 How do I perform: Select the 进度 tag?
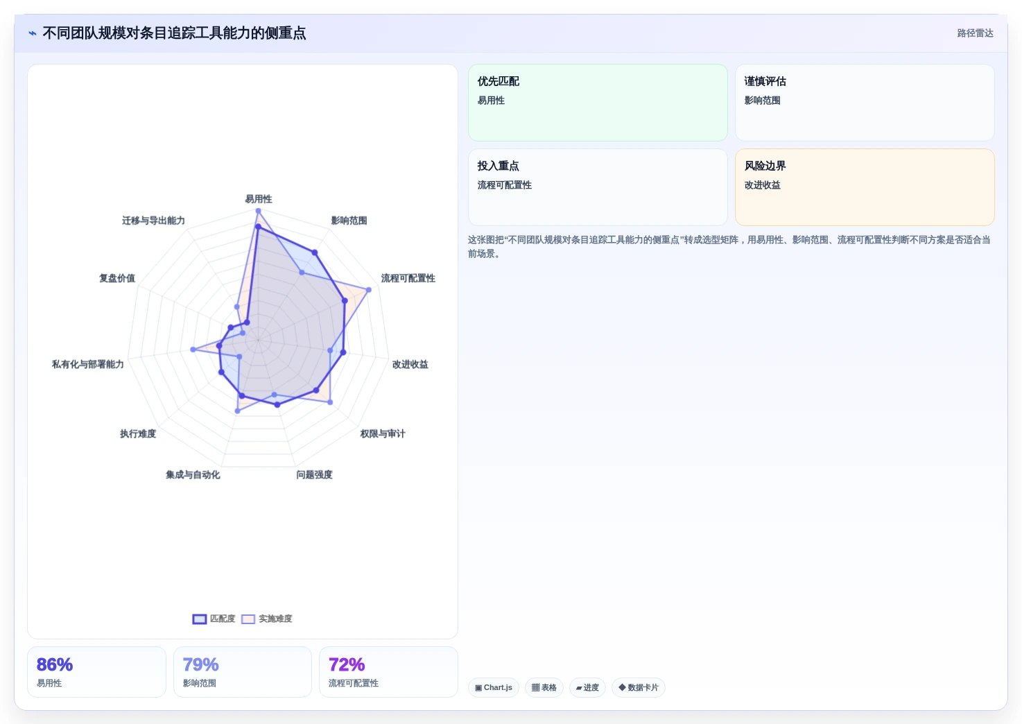coord(587,688)
